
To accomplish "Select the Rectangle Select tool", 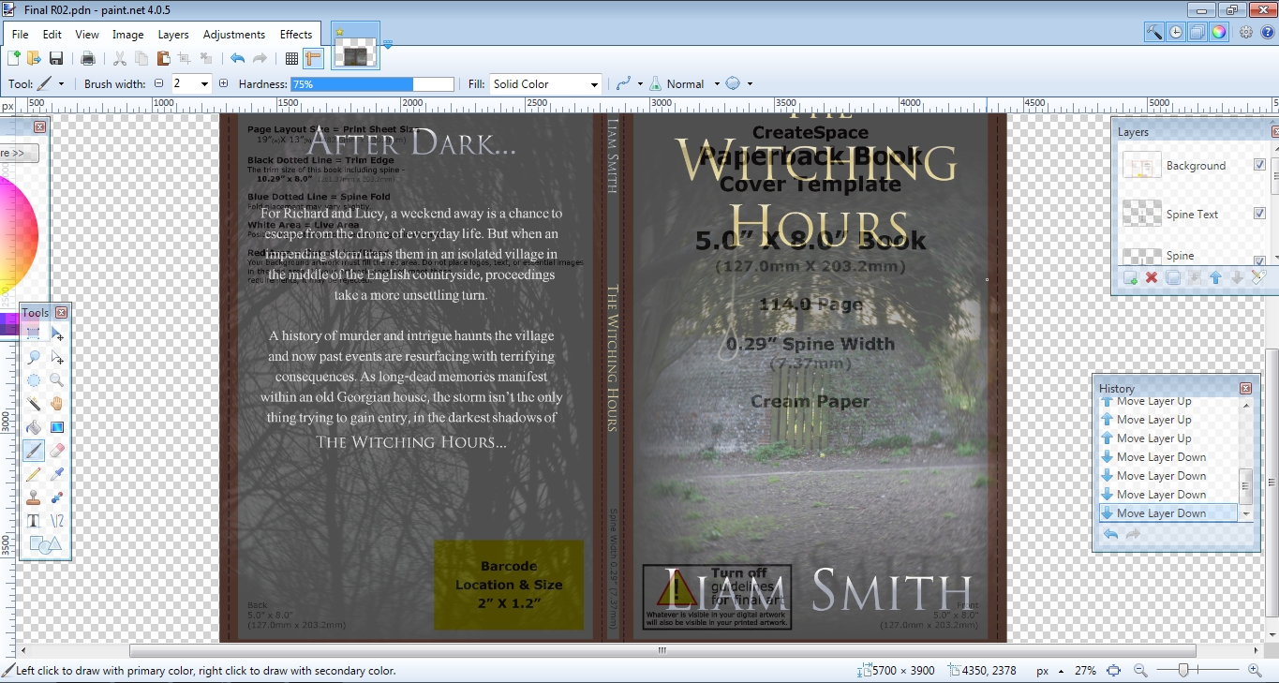I will tap(34, 334).
